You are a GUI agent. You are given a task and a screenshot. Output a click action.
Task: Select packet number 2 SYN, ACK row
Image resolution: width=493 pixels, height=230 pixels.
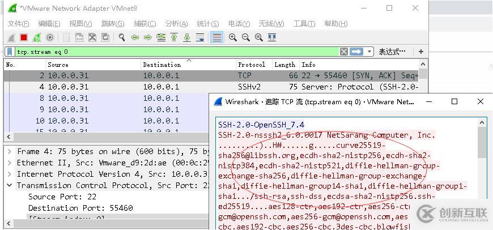[x=211, y=75]
